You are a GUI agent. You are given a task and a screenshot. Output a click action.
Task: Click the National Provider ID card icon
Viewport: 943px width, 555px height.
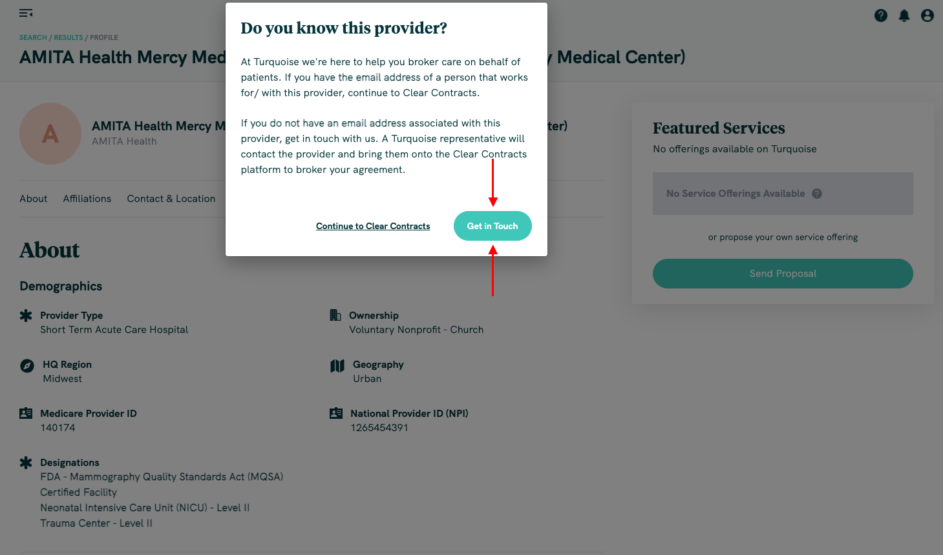(x=336, y=413)
